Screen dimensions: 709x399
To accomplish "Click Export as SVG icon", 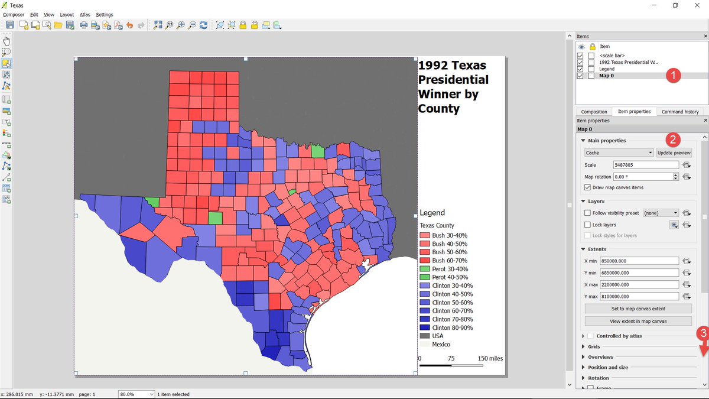I will (107, 25).
